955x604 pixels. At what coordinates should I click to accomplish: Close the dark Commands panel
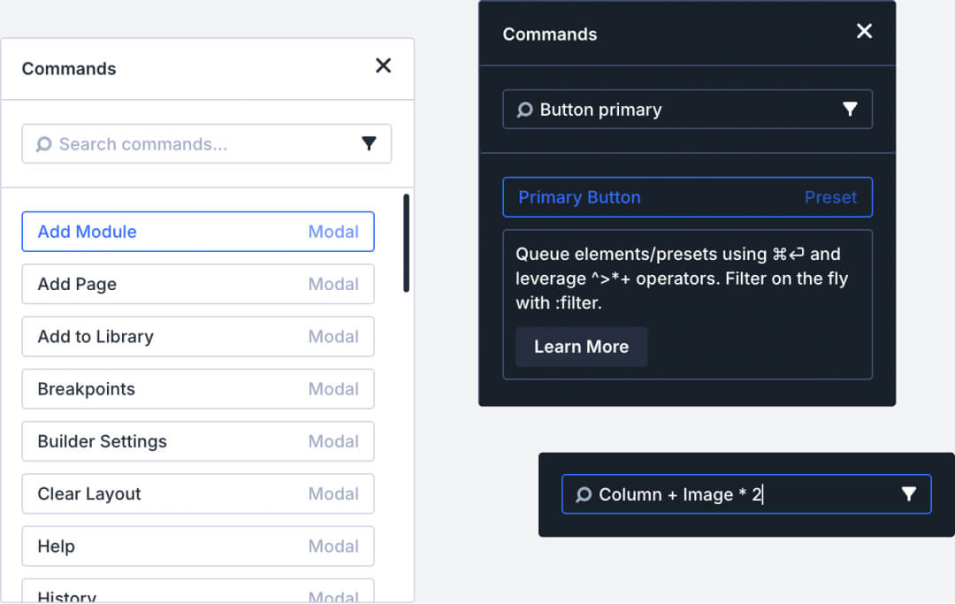863,31
